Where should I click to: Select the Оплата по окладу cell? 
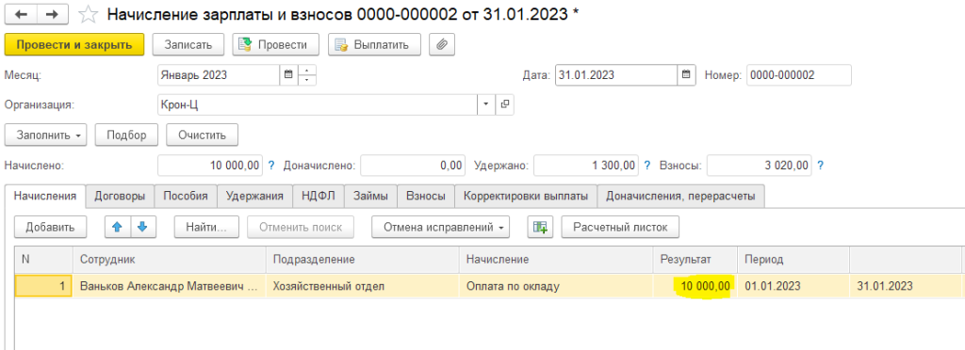[x=556, y=286]
